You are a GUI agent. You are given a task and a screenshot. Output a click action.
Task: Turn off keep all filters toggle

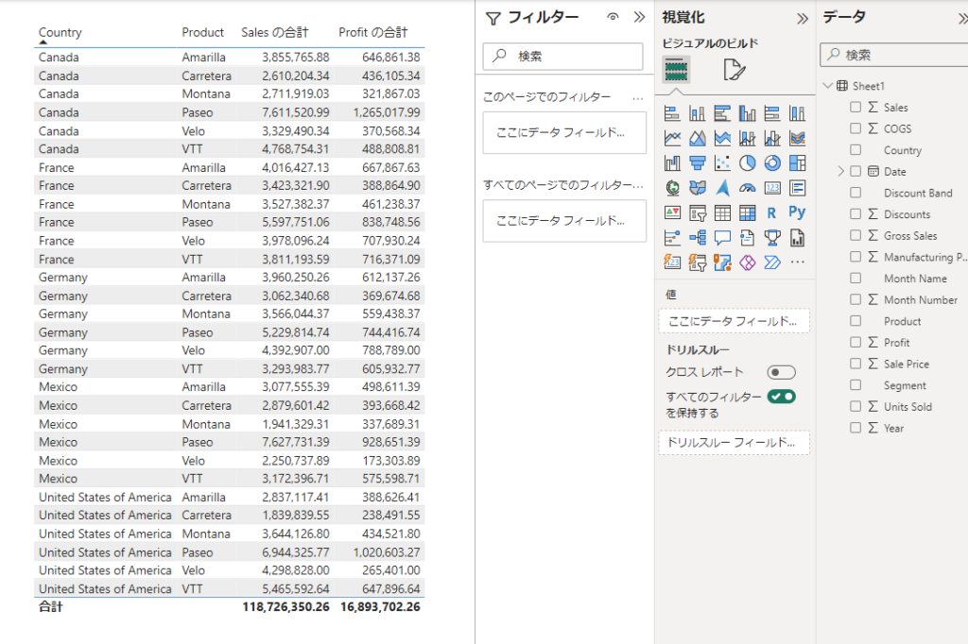782,397
